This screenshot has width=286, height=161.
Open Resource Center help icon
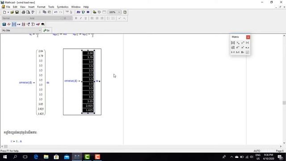[125, 12]
